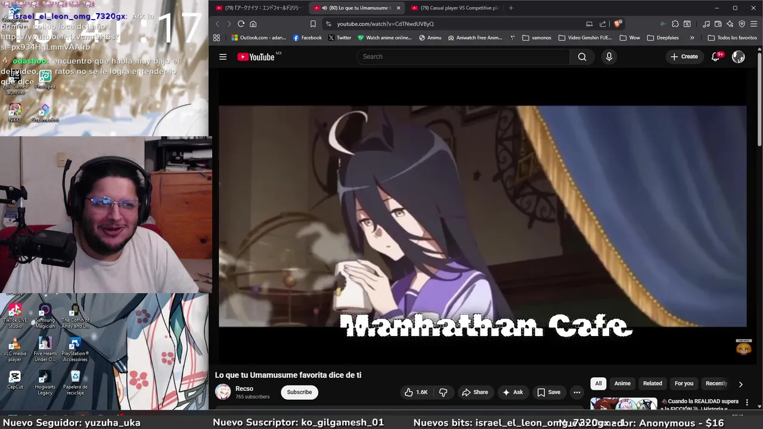Select the 'Anime' filter chip

click(622, 384)
